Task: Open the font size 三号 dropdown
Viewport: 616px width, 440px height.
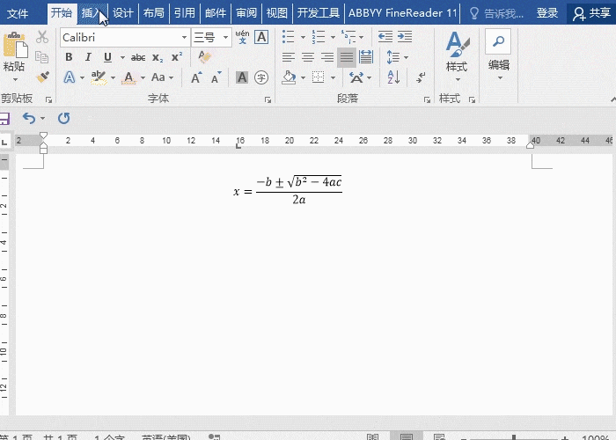Action: (x=225, y=37)
